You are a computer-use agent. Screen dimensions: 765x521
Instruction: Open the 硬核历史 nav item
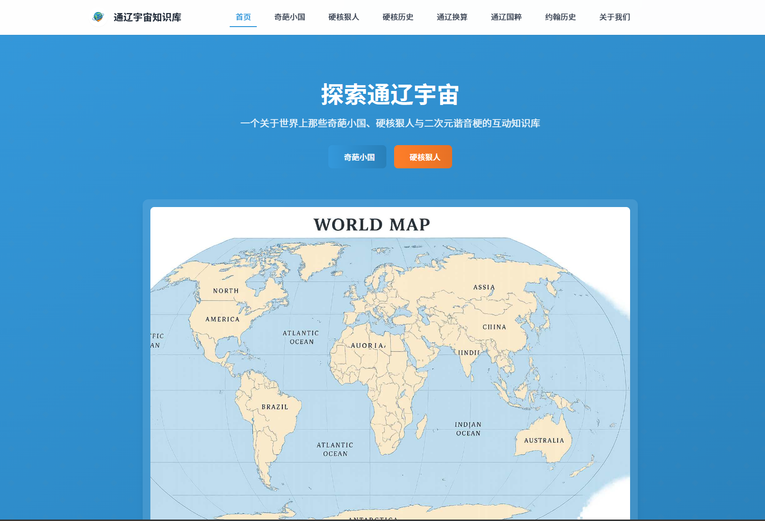click(x=398, y=17)
